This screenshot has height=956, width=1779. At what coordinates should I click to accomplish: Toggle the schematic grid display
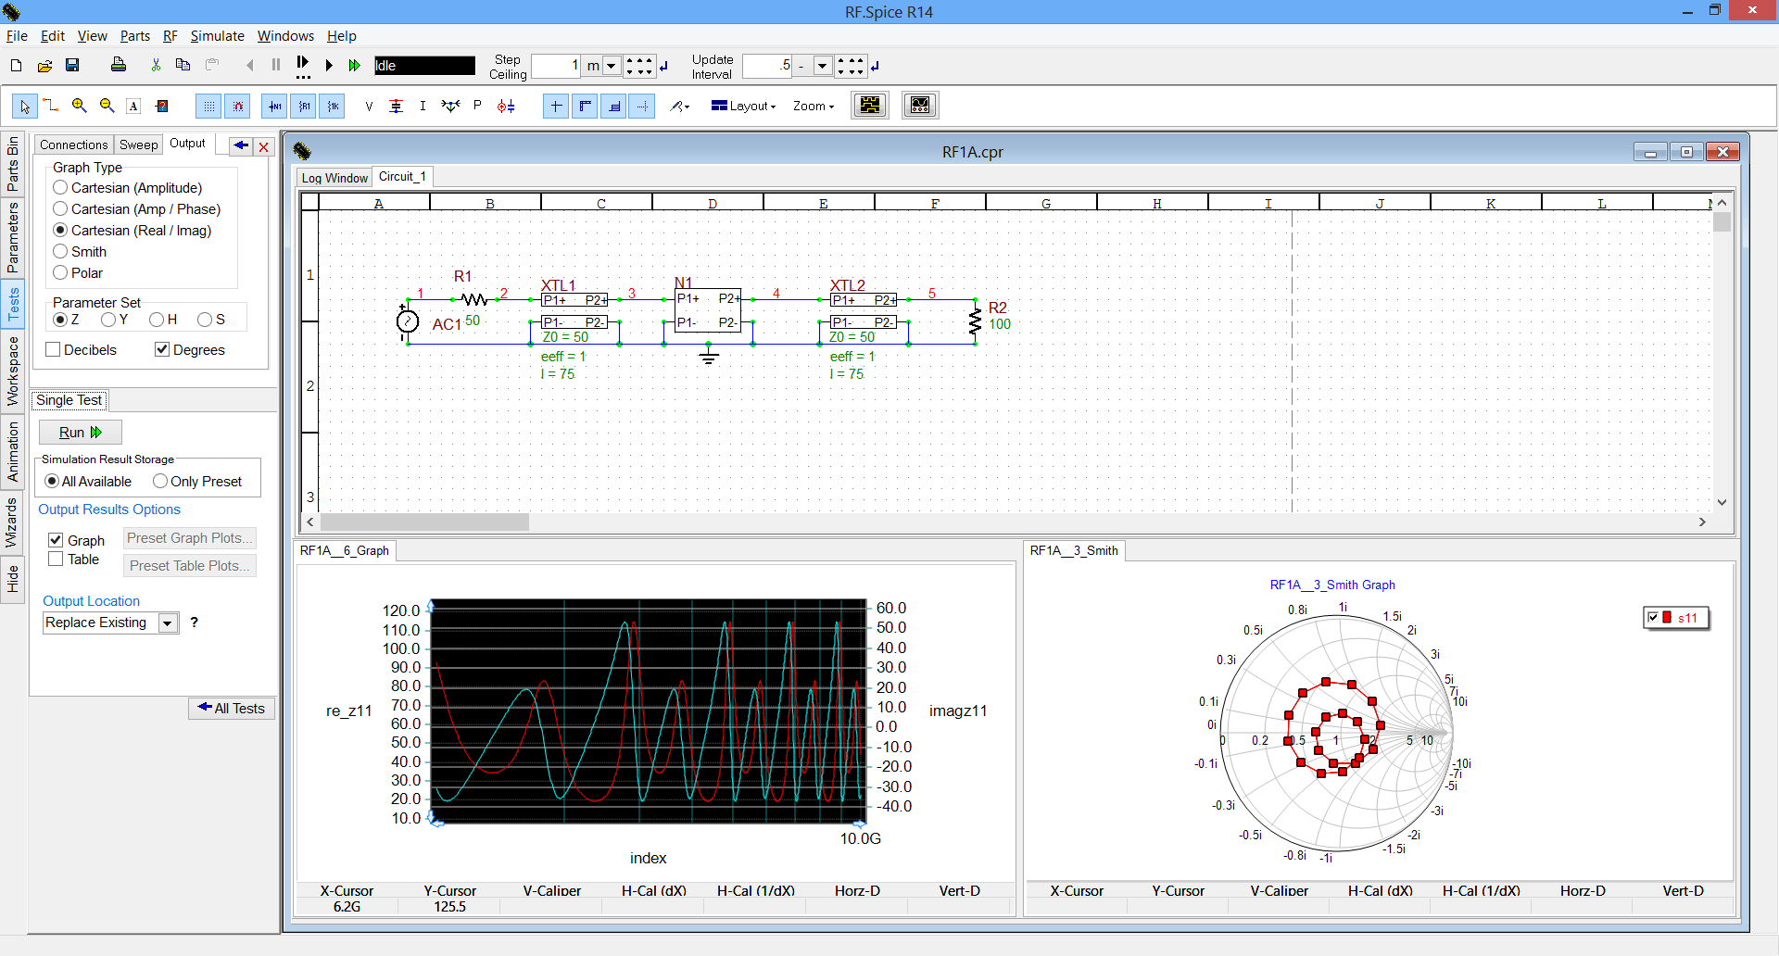coord(208,106)
